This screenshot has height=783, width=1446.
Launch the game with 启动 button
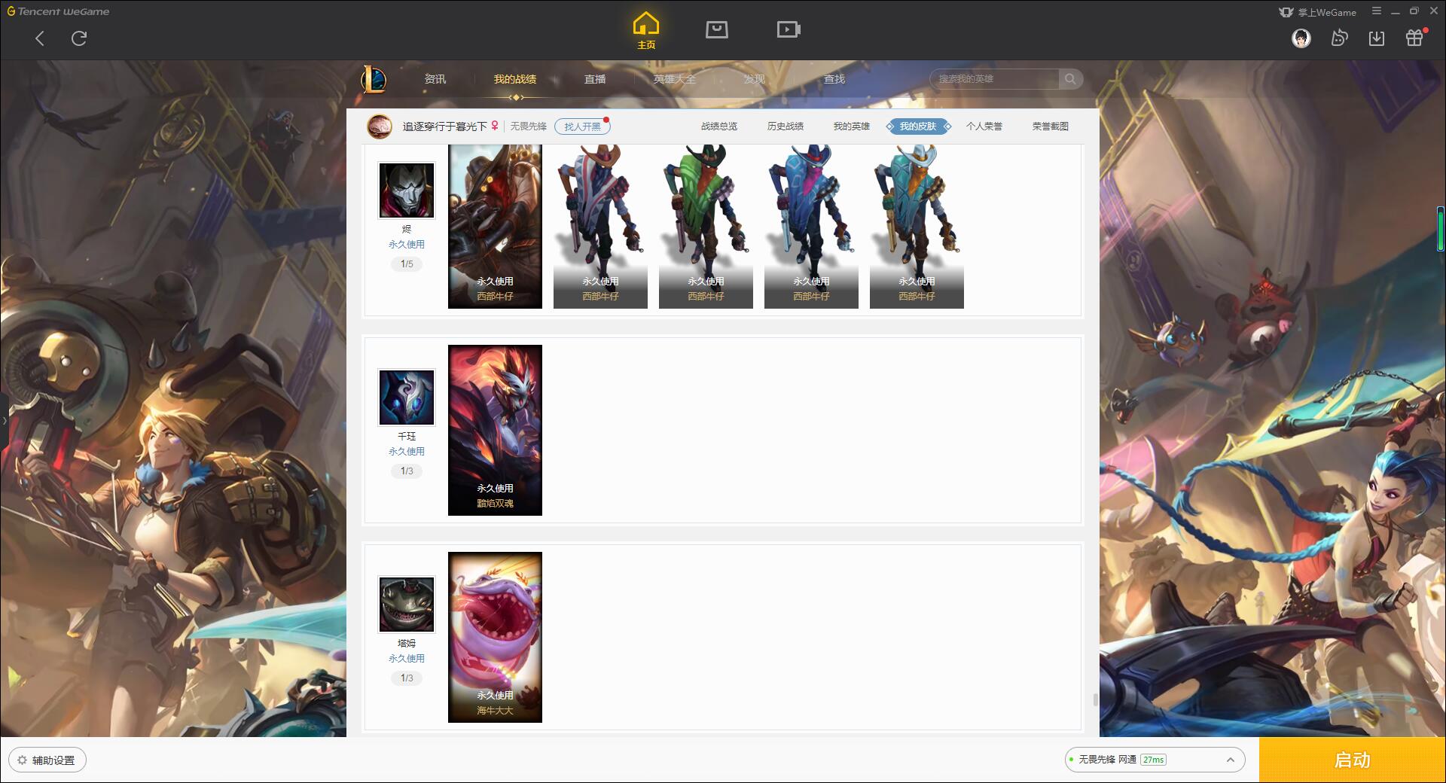click(x=1353, y=760)
